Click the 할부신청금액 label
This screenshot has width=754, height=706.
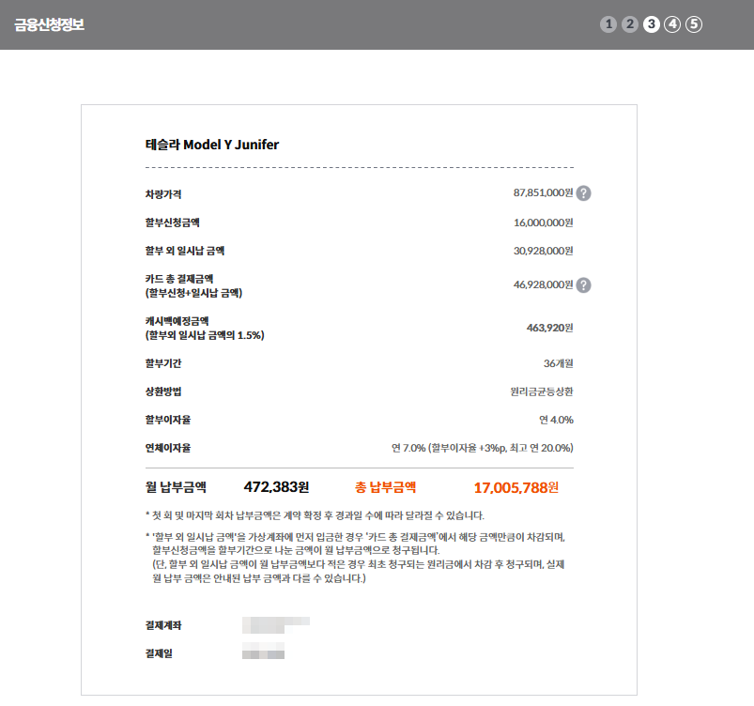click(x=172, y=223)
